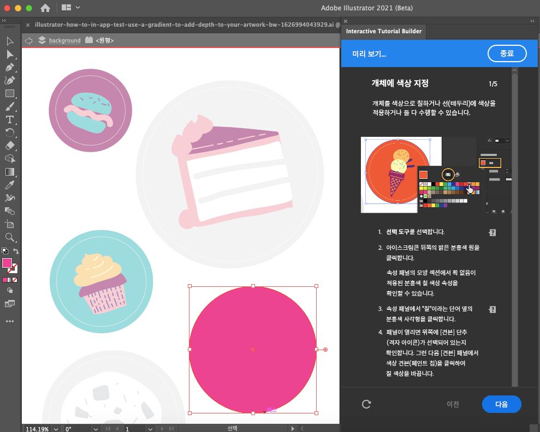Screen dimensions: 540x432
Task: Open the Drawing mode options
Action: [10, 291]
